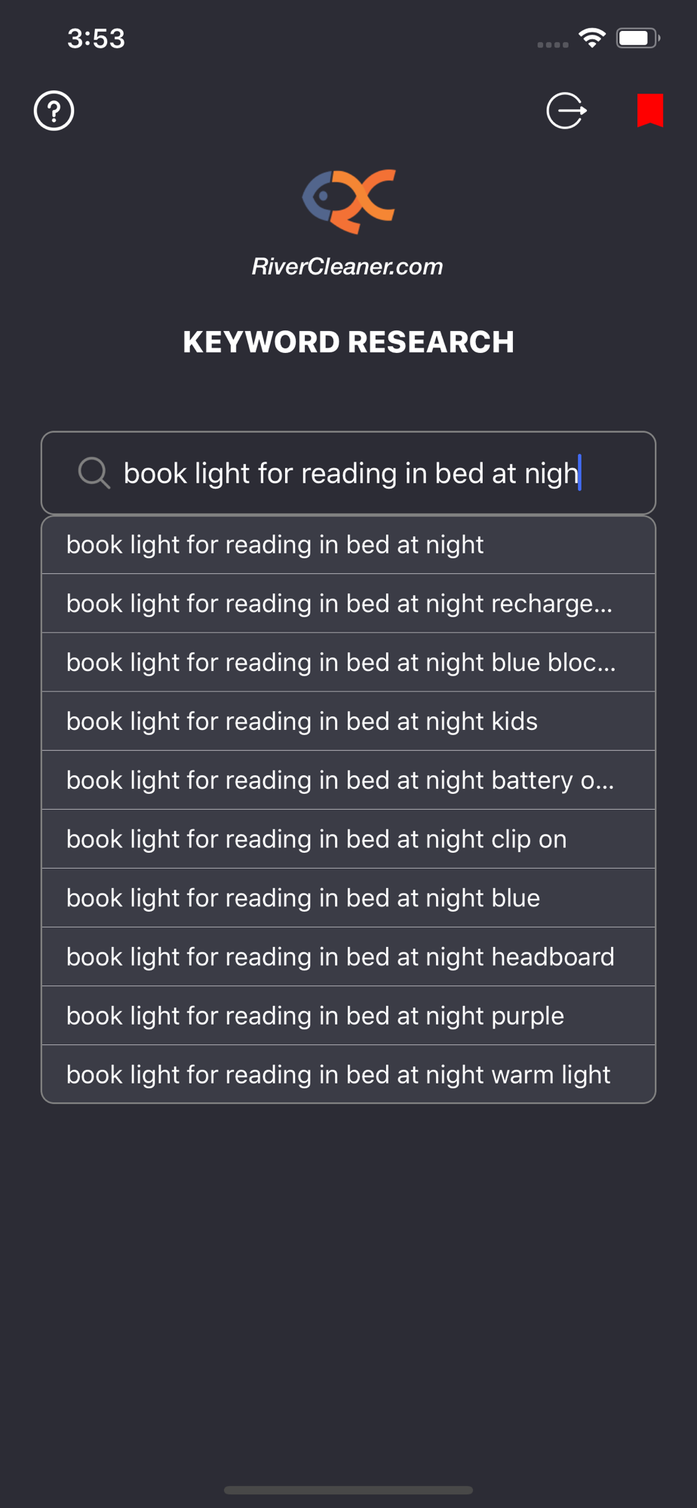This screenshot has height=1508, width=697.
Task: Tap the Wi-Fi status icon
Action: pos(592,38)
